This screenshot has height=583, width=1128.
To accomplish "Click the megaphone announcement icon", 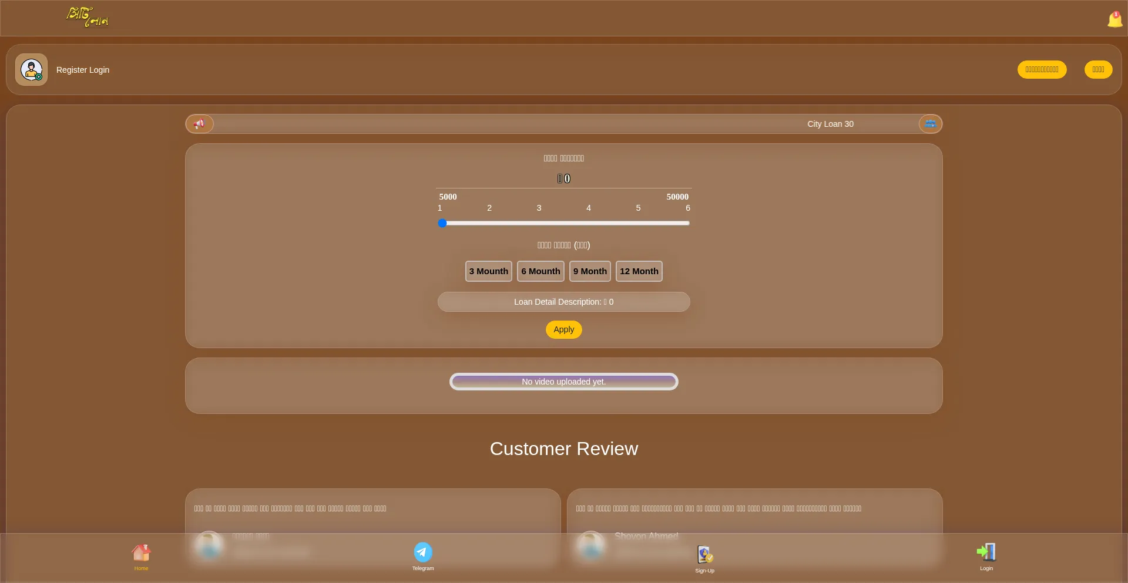I will (200, 124).
